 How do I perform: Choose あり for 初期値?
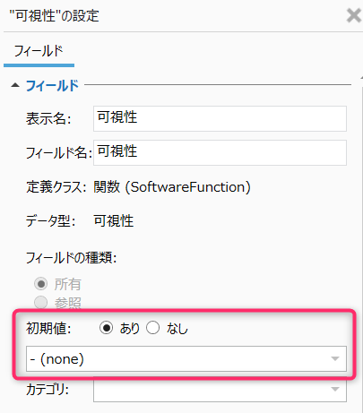click(x=106, y=328)
